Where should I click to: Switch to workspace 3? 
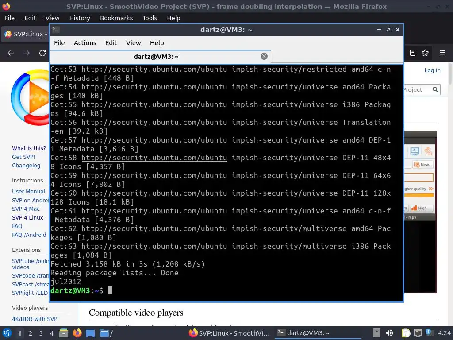pos(41,333)
